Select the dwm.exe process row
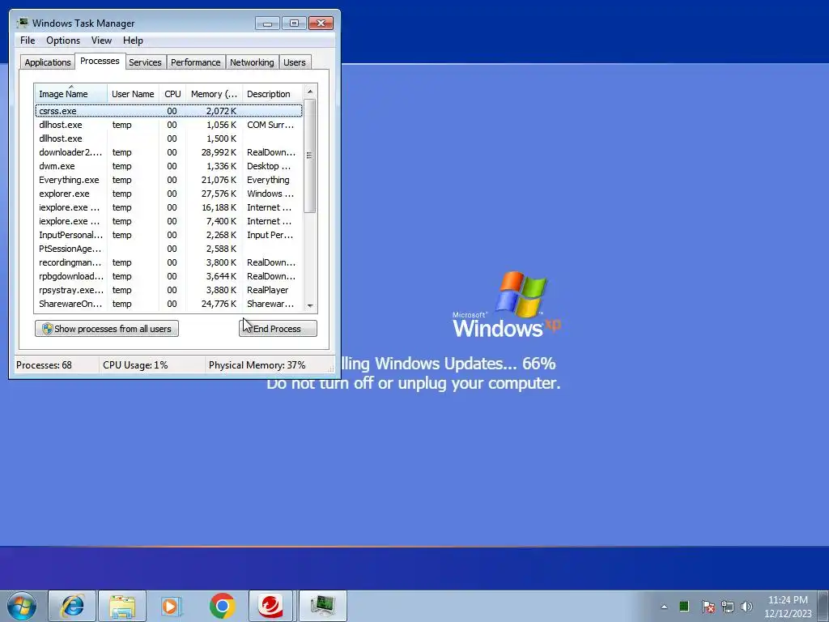Screen dimensions: 829x622 pyautogui.click(x=168, y=166)
